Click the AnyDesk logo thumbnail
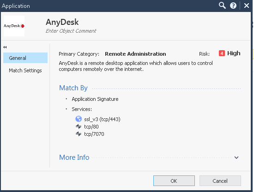Image resolution: width=254 pixels, height=192 pixels. (x=14, y=26)
